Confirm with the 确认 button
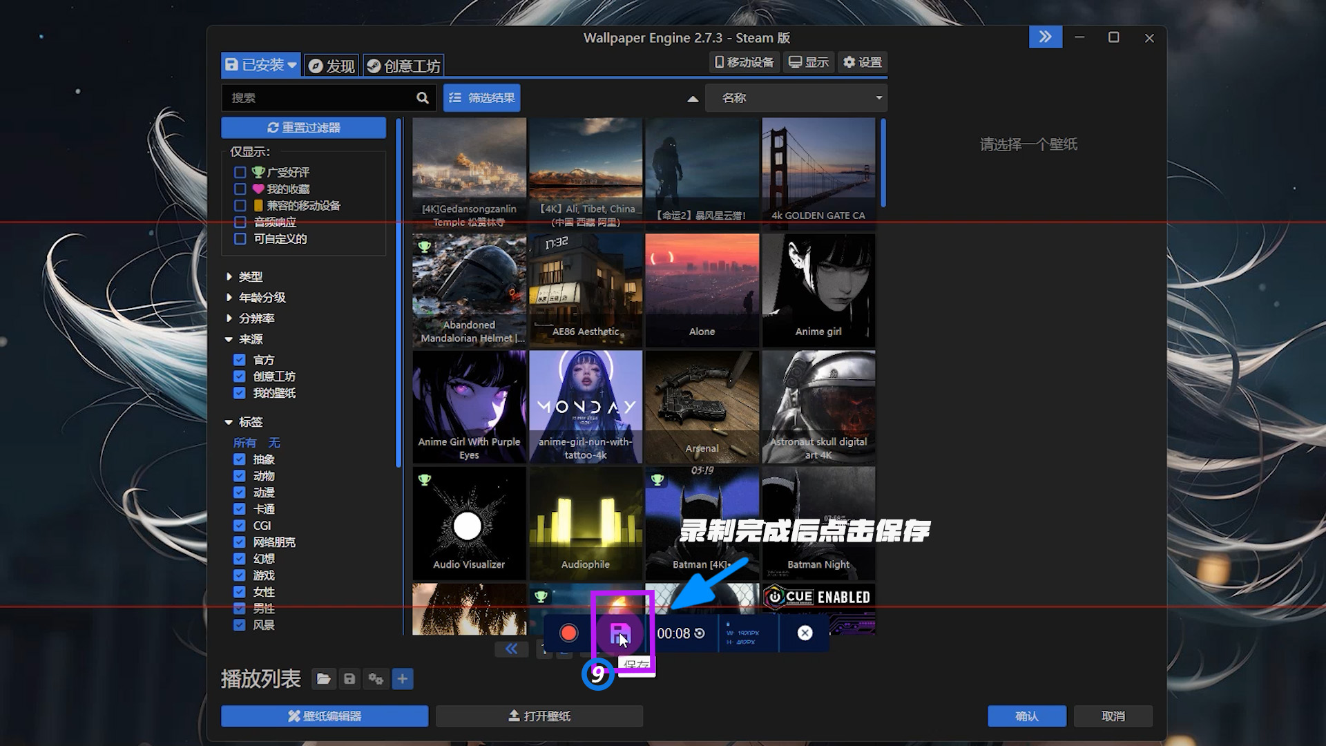 coord(1027,716)
